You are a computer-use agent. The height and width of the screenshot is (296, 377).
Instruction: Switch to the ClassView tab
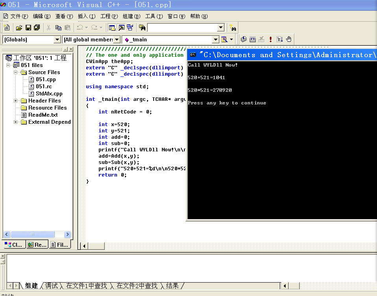pos(14,245)
